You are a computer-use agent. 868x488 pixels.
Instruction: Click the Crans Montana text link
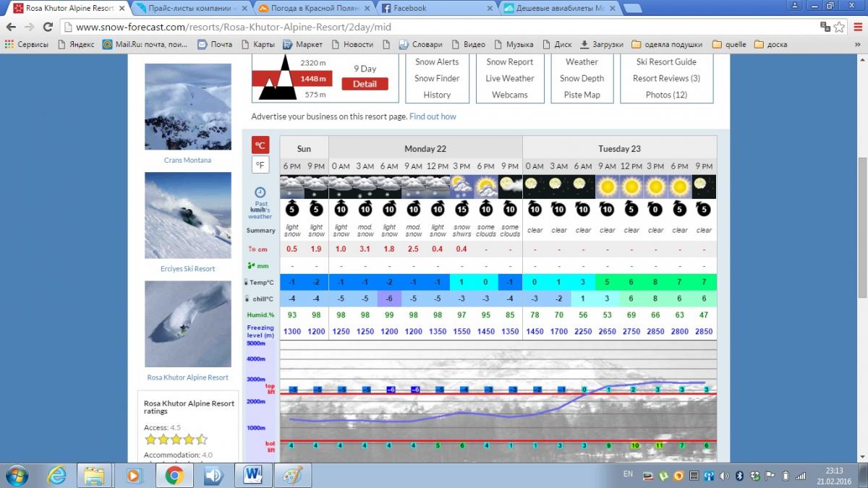pos(188,160)
